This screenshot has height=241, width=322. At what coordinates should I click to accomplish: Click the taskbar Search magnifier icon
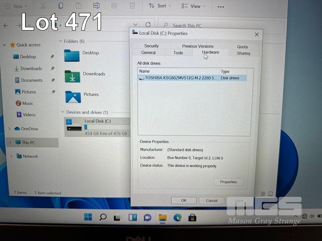103,217
